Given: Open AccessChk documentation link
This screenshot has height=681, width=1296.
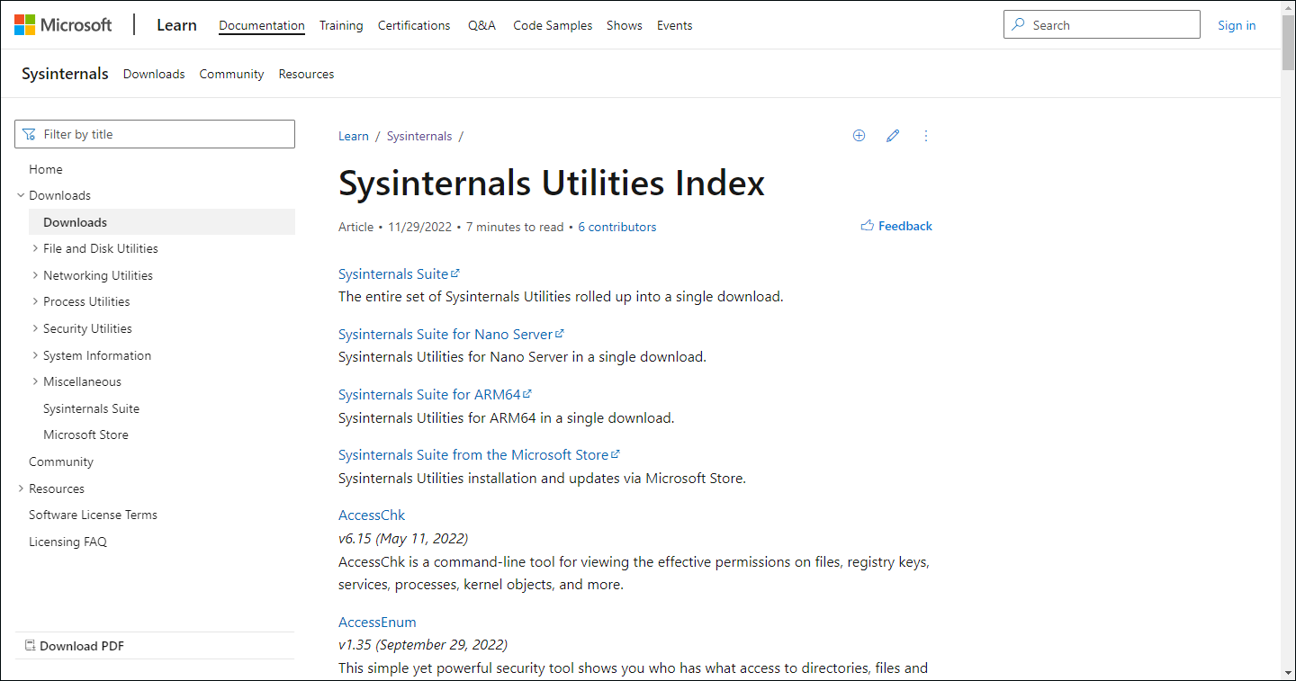Looking at the screenshot, I should [371, 515].
